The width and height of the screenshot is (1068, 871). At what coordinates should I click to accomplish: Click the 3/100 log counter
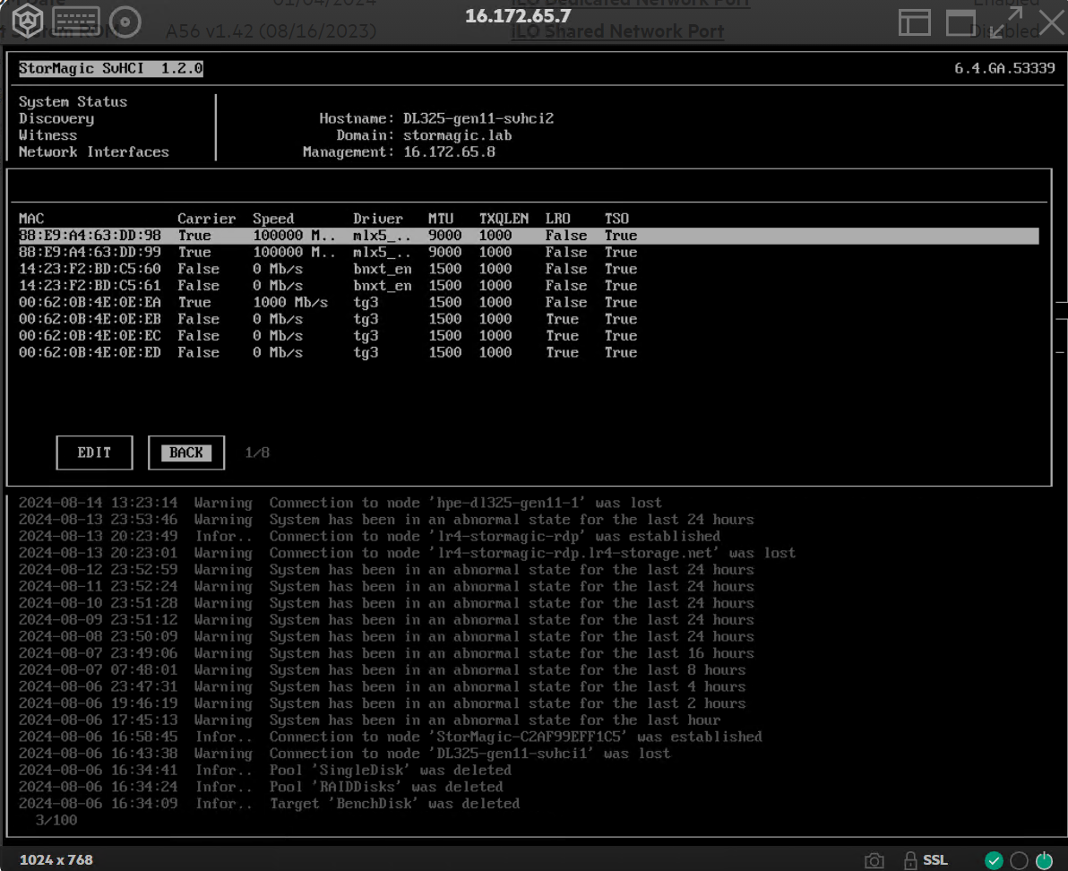tap(56, 821)
